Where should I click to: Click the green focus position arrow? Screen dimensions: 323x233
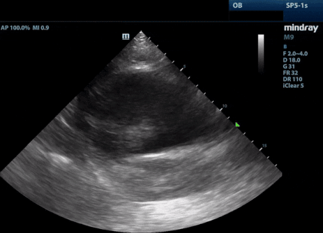point(237,125)
